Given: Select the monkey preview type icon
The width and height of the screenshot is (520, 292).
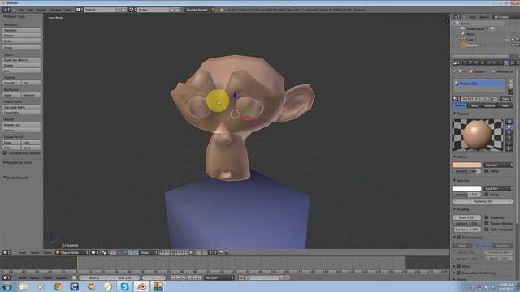Looking at the screenshot, I should pyautogui.click(x=509, y=138).
